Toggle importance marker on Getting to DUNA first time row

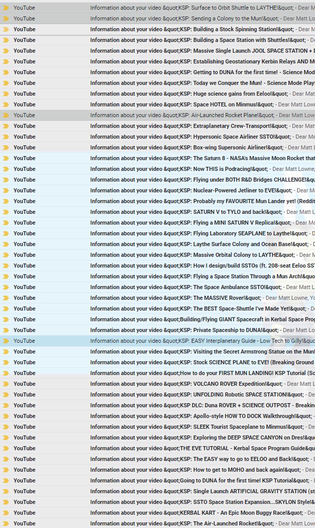pyautogui.click(x=6, y=73)
